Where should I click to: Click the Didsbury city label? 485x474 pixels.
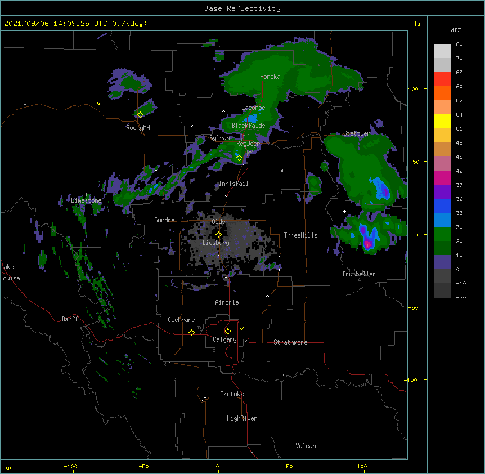coord(216,243)
